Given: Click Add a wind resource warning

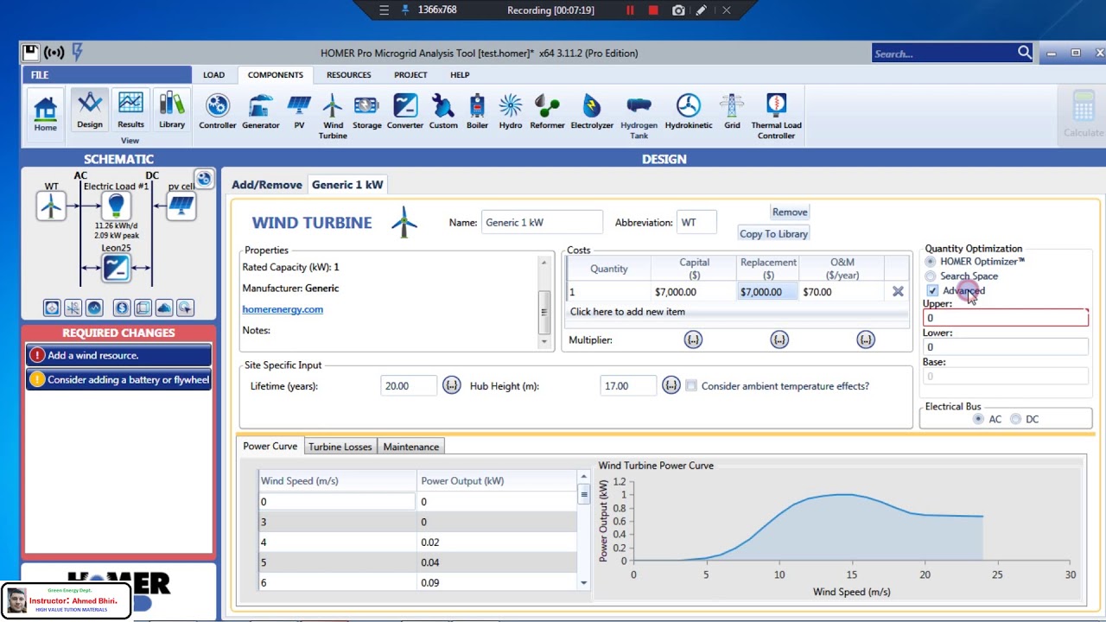Looking at the screenshot, I should coord(118,355).
